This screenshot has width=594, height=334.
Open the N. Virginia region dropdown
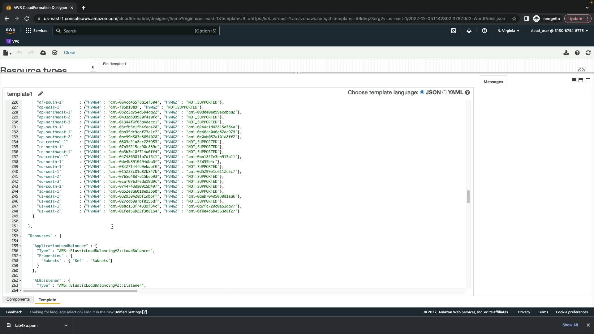coord(508,31)
